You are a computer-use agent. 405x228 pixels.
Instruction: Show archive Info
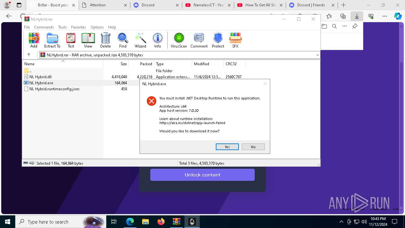coord(158,40)
